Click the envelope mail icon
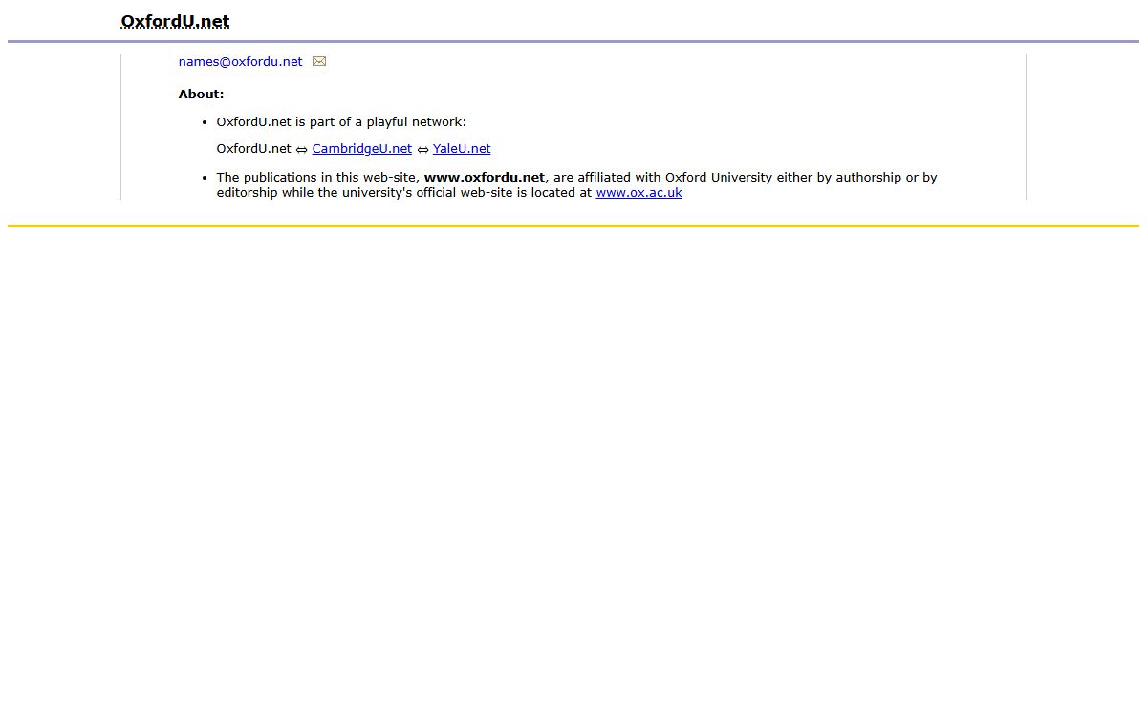Image resolution: width=1147 pixels, height=707 pixels. click(x=319, y=61)
